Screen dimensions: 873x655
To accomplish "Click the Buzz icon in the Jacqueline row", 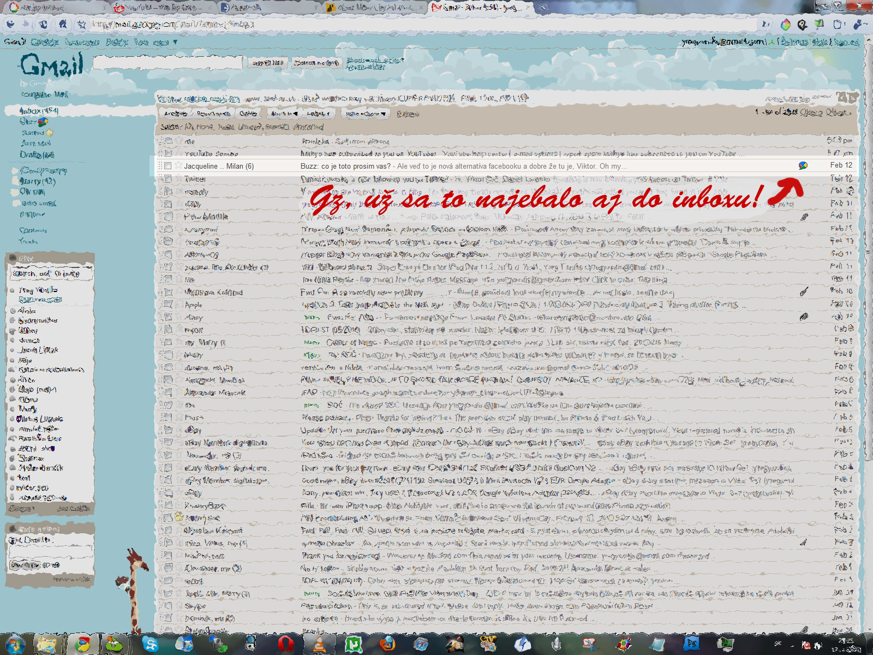I will [x=803, y=165].
